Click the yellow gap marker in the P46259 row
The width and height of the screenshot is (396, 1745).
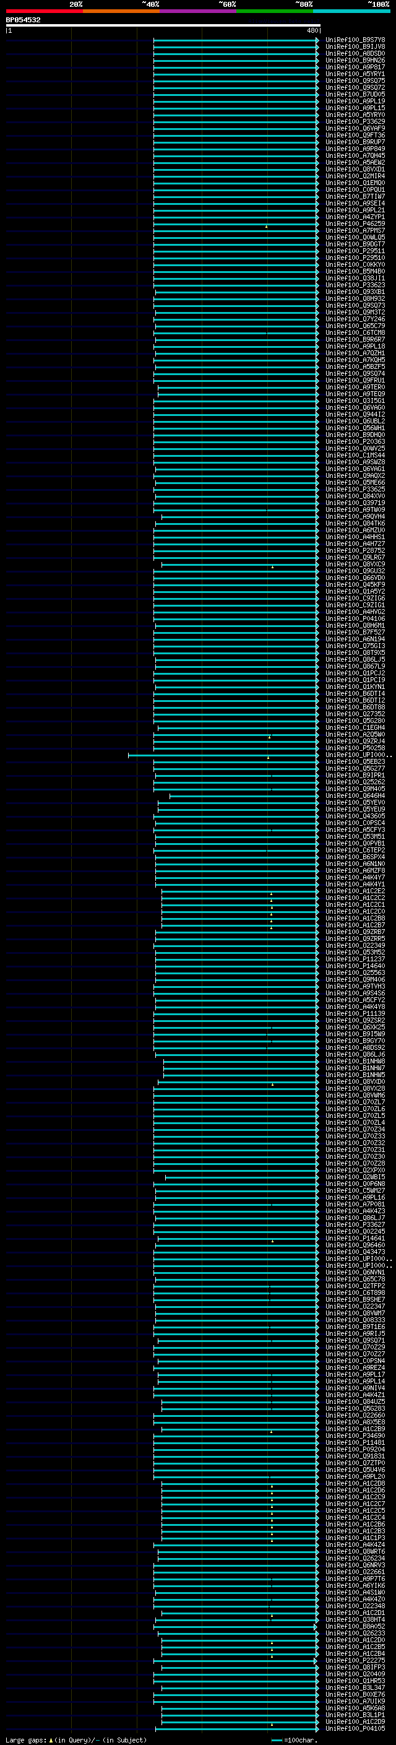tap(267, 227)
